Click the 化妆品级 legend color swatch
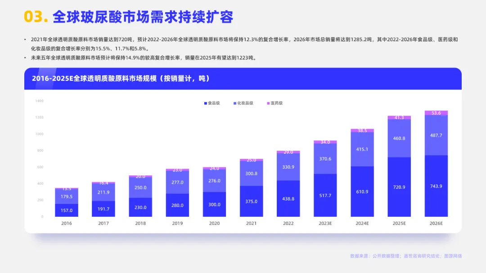Image resolution: width=486 pixels, height=273 pixels. tap(234, 103)
